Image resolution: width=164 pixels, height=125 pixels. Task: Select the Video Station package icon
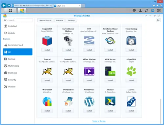[89, 71]
